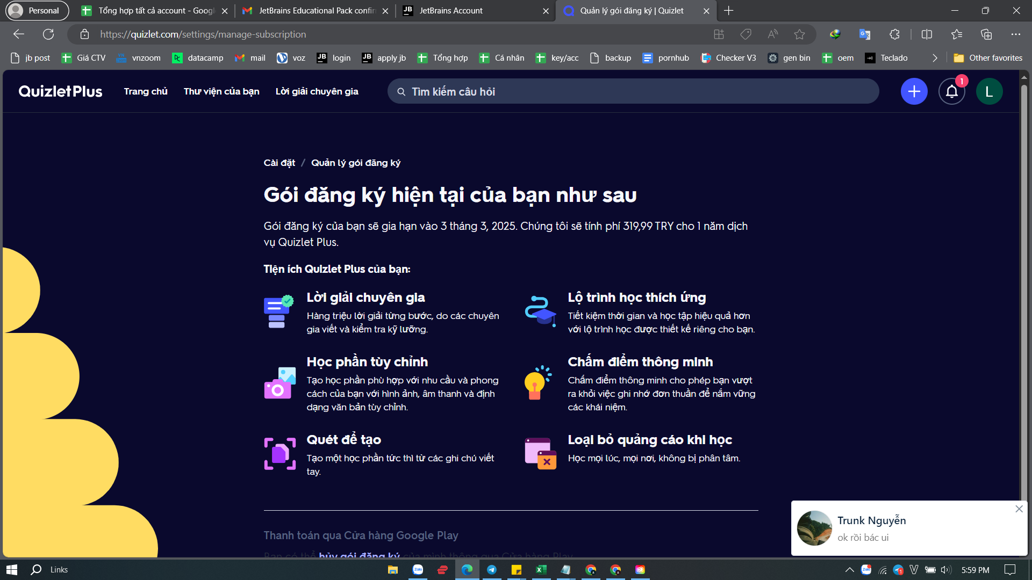This screenshot has width=1032, height=580.
Task: Open Windows taskbar search
Action: click(x=36, y=570)
